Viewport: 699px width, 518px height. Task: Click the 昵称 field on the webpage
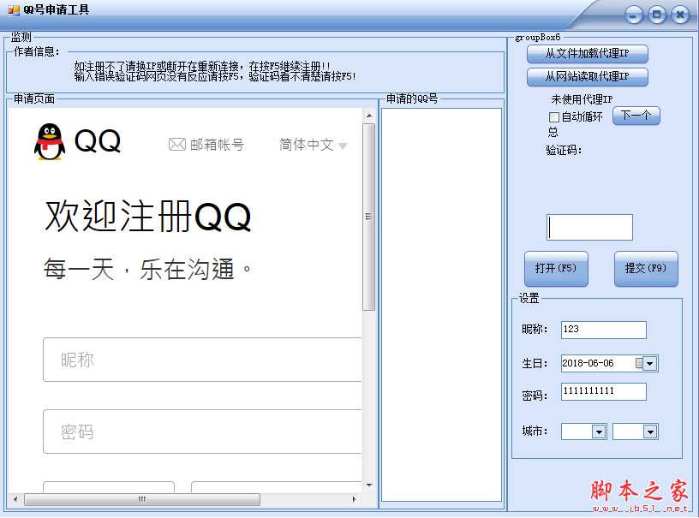[x=201, y=360]
